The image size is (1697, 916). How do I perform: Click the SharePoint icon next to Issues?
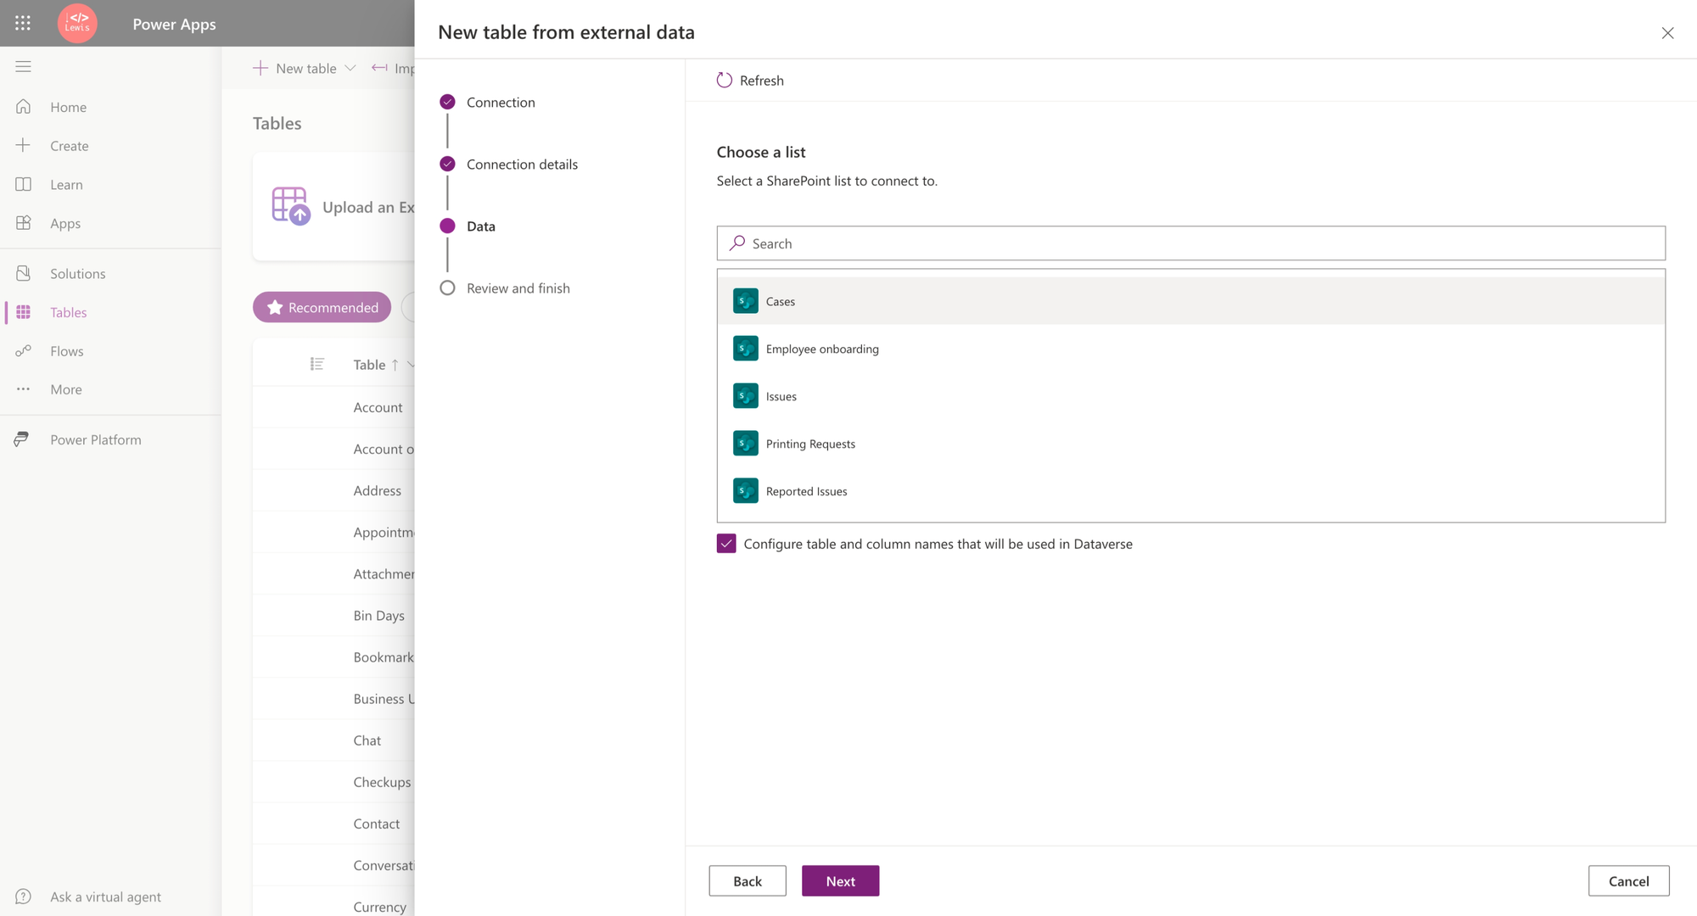point(745,396)
